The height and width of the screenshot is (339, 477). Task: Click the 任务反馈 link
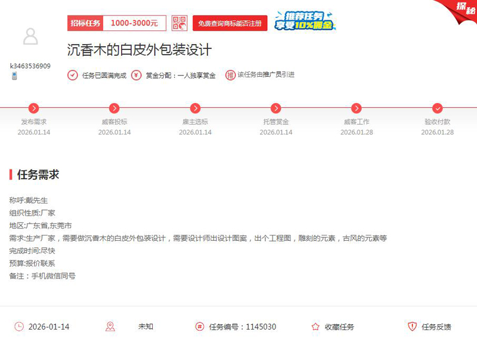[x=436, y=327]
